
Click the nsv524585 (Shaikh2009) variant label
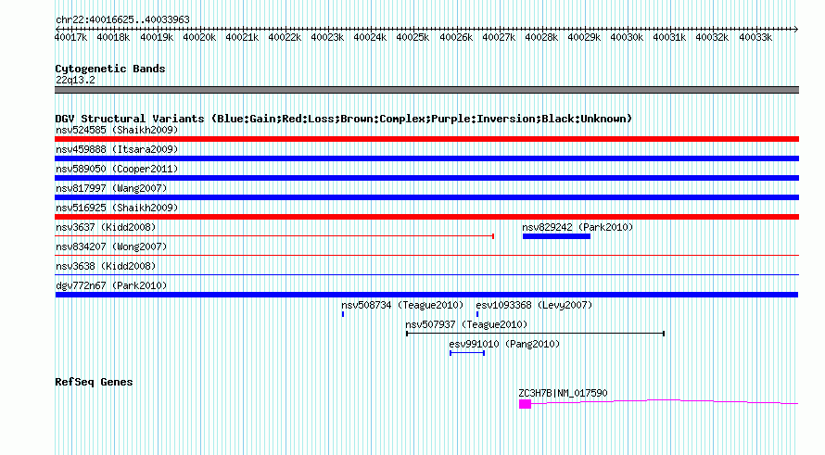(x=117, y=130)
